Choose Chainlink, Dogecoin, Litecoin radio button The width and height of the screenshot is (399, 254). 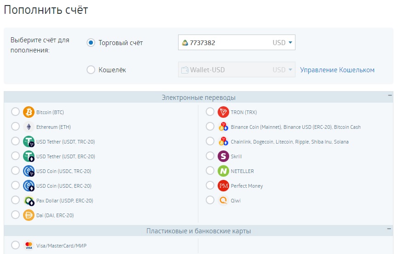(x=210, y=141)
